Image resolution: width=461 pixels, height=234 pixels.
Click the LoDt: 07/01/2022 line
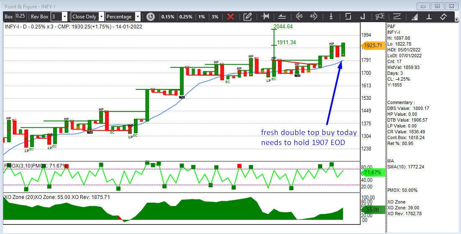point(404,56)
